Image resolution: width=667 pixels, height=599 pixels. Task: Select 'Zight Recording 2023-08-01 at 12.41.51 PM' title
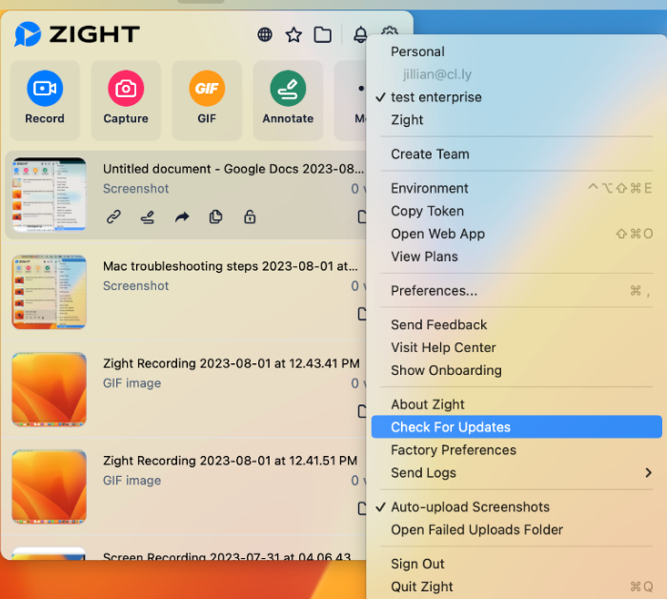[x=230, y=461]
